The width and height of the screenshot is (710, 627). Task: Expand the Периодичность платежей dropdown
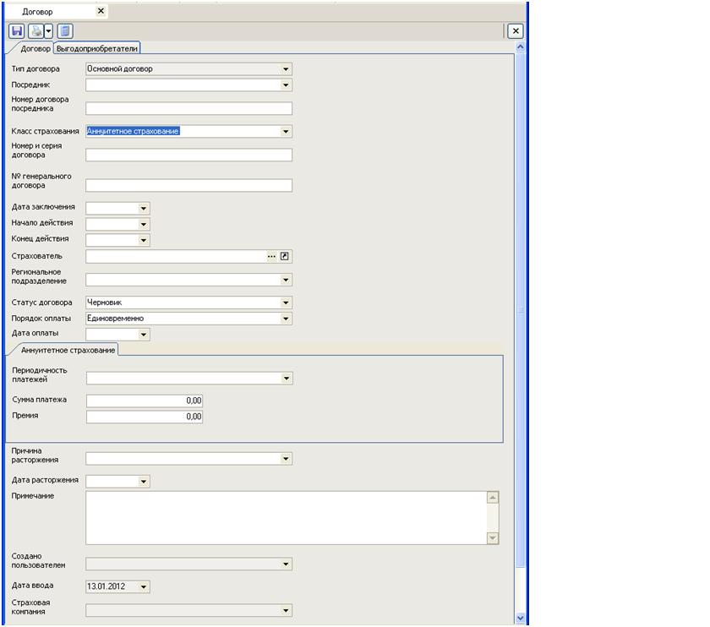(x=287, y=379)
